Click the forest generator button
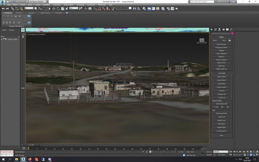Viewport: 259px width, 162px height. click(x=221, y=113)
